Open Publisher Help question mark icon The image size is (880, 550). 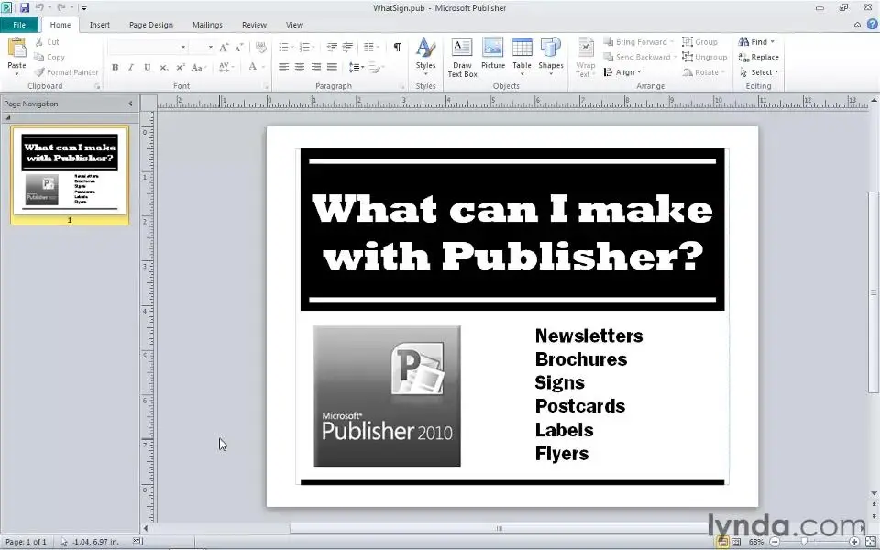[872, 24]
